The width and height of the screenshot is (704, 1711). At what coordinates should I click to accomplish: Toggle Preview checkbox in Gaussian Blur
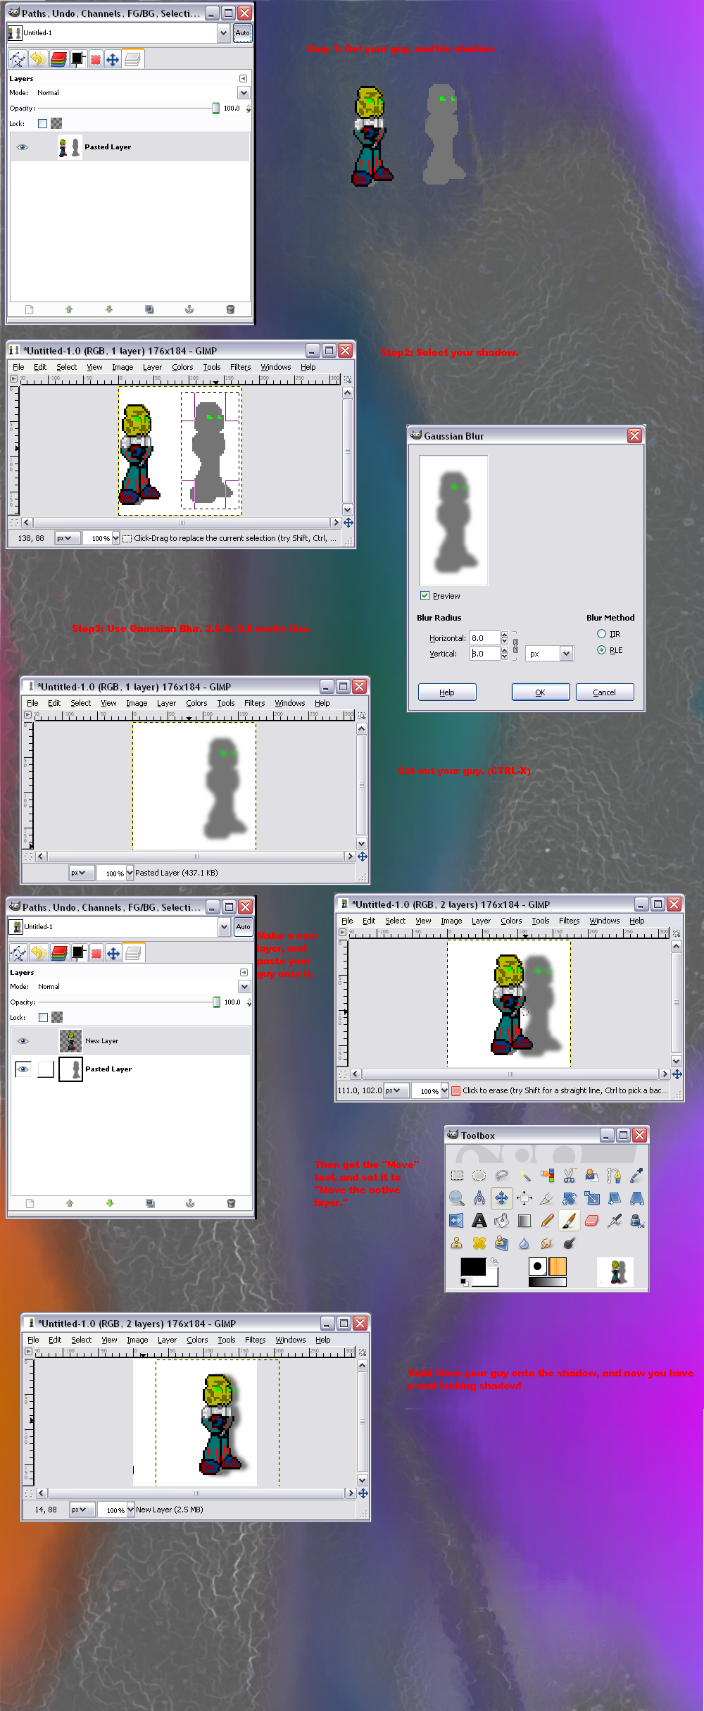[425, 595]
